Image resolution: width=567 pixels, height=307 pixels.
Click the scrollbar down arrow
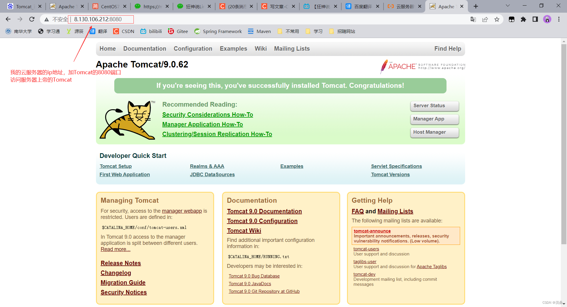pos(564,304)
